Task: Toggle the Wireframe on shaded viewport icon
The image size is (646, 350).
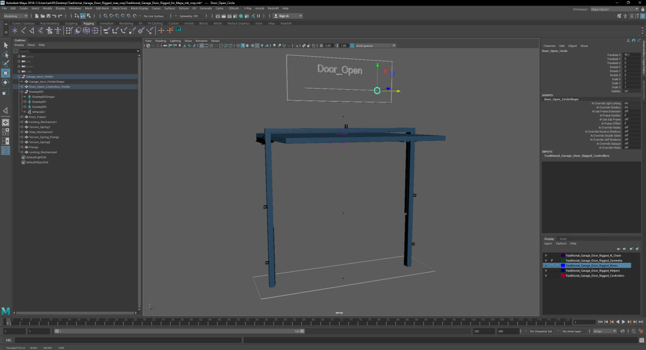Action: pyautogui.click(x=252, y=45)
